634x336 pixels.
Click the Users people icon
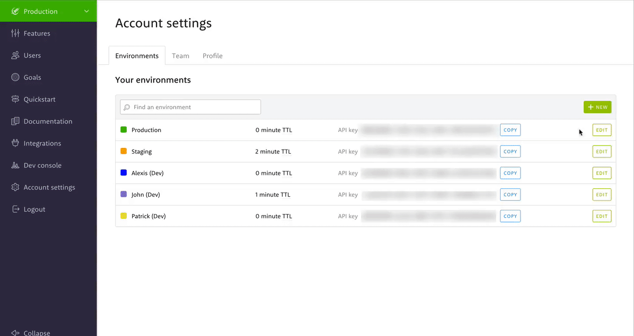(15, 55)
